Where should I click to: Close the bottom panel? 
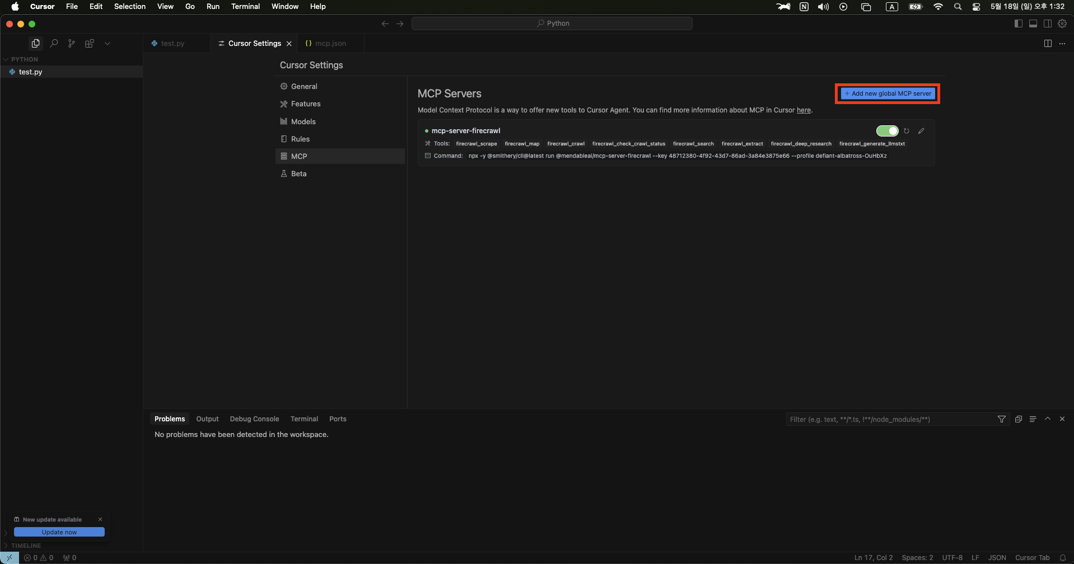pos(1062,419)
